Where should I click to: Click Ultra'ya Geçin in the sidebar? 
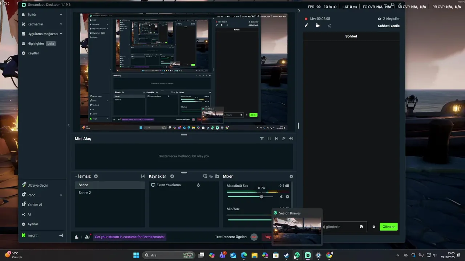[38, 185]
